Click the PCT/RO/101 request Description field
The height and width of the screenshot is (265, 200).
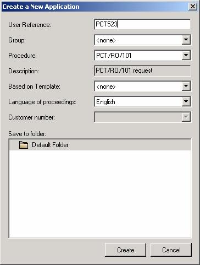[x=142, y=71]
